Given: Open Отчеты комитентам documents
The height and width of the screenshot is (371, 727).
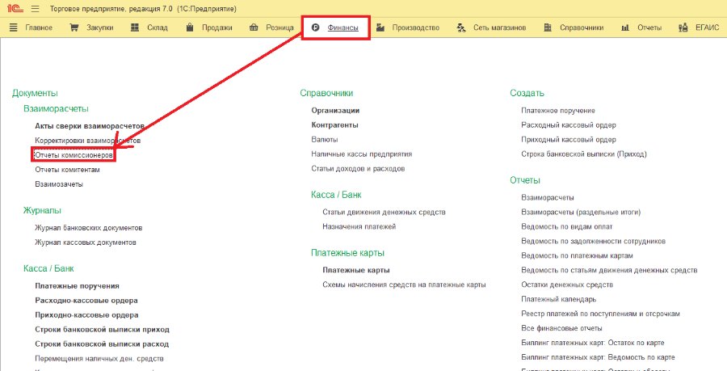Looking at the screenshot, I should (67, 170).
